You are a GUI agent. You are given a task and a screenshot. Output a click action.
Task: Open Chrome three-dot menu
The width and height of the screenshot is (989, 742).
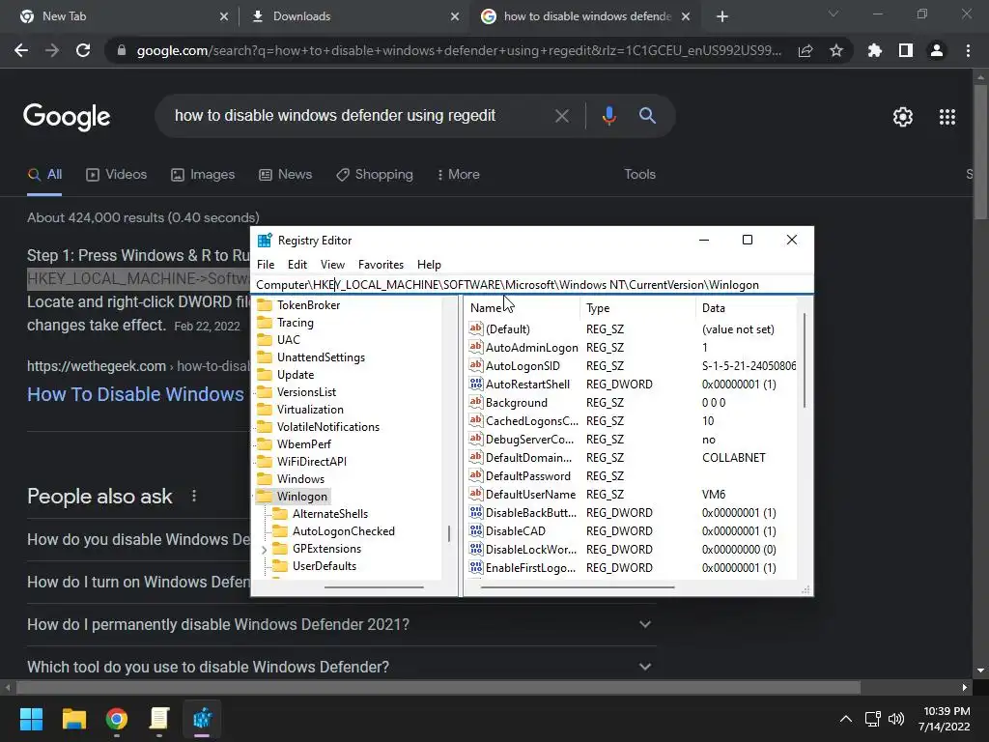click(968, 50)
